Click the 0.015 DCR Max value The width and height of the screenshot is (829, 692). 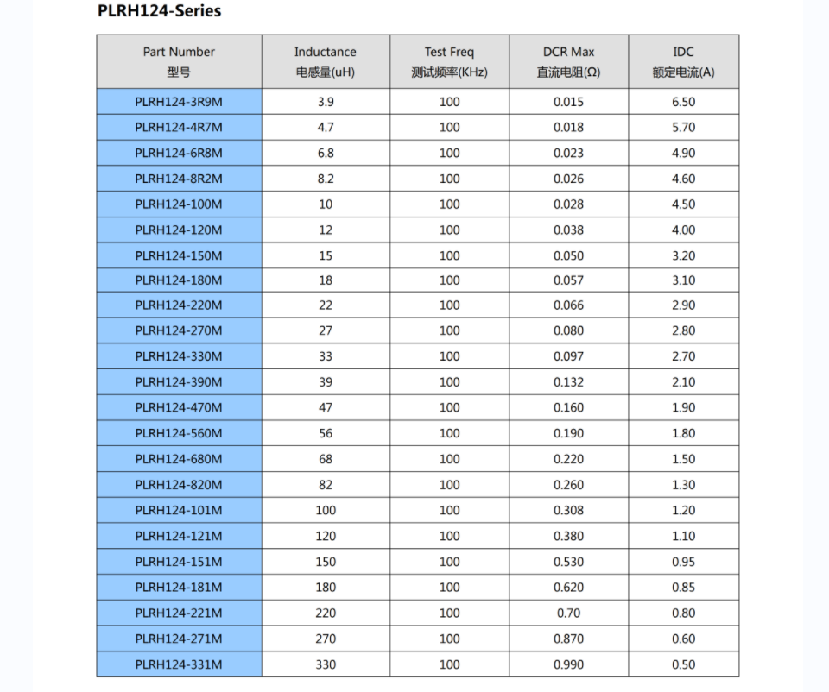click(568, 102)
